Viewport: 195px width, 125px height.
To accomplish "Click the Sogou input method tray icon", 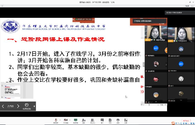I will point(173,123).
